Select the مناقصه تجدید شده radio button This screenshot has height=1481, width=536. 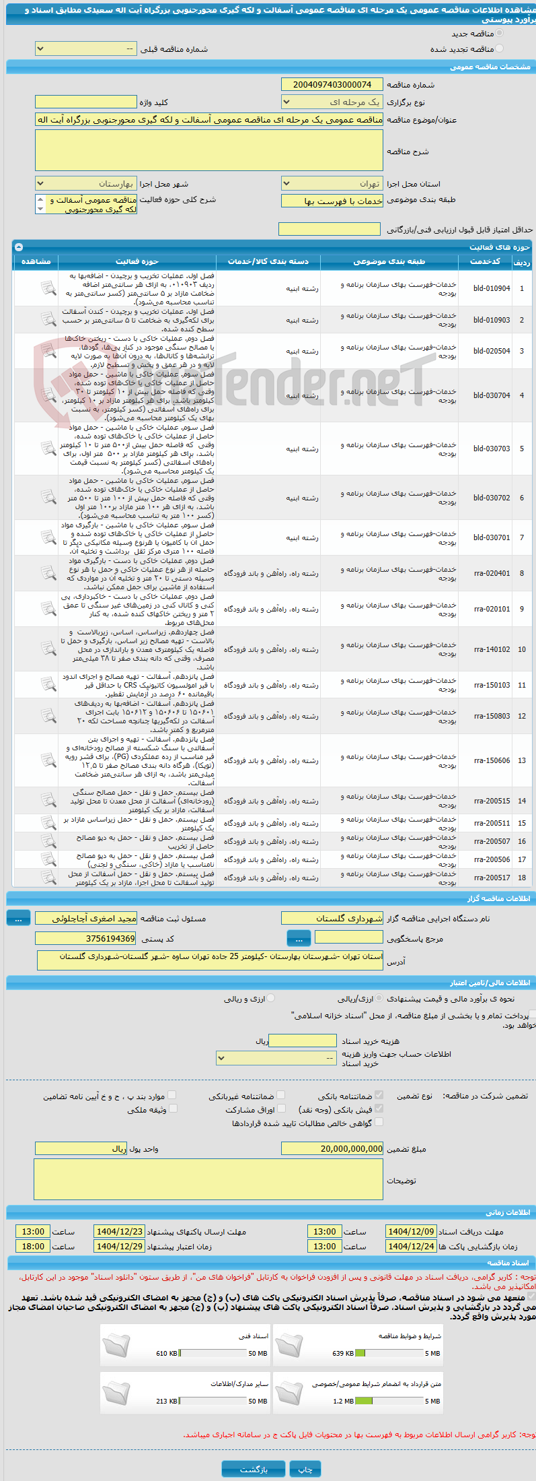(499, 48)
